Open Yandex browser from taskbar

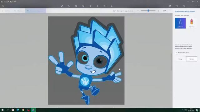[13, 110]
